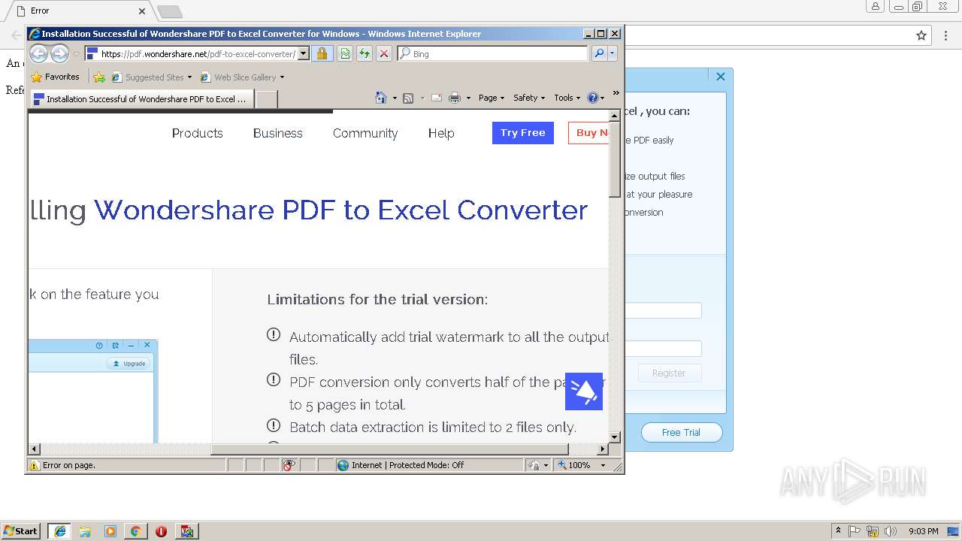Click the Try Free button
962x541 pixels.
[523, 133]
